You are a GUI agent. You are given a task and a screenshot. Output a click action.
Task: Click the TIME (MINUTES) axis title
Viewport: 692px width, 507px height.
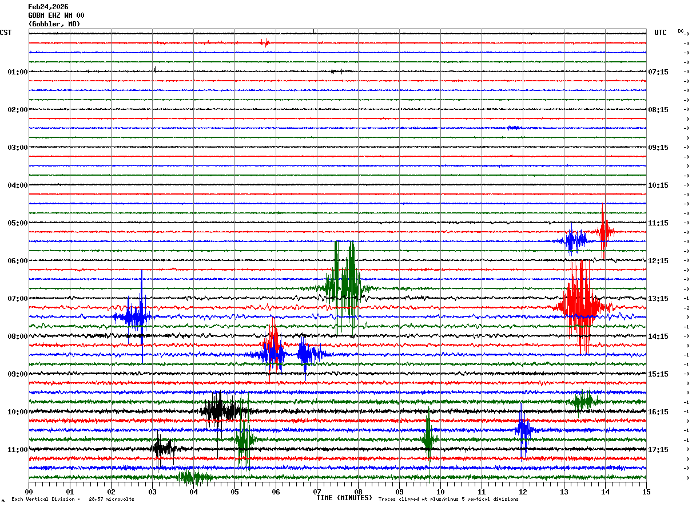(x=344, y=498)
